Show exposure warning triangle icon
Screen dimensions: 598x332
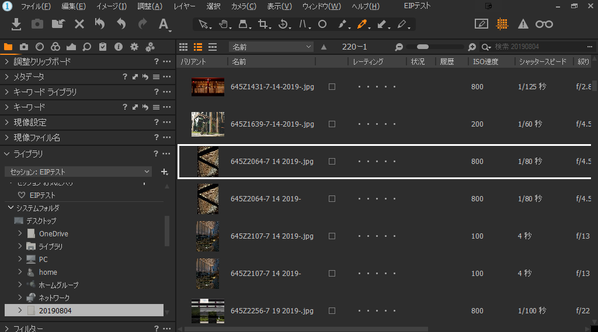click(x=523, y=24)
